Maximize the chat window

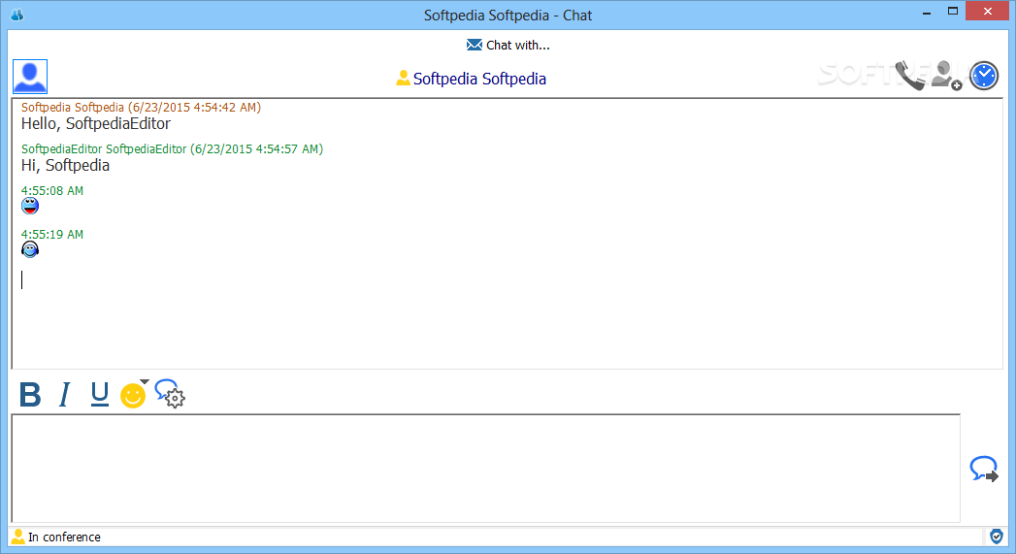(953, 11)
